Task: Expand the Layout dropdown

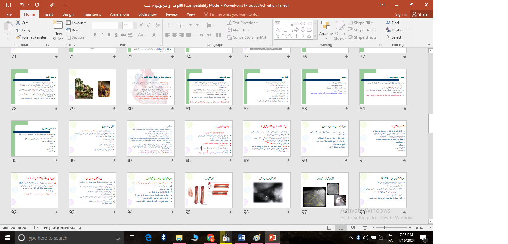Action: coord(76,23)
